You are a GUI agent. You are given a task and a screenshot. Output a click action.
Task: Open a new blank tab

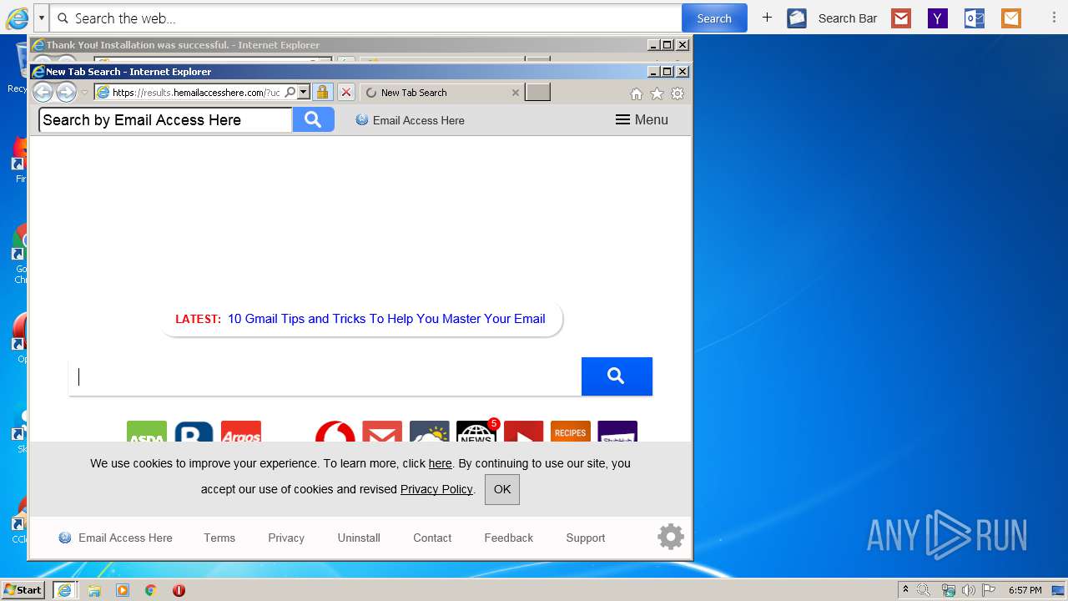click(537, 92)
